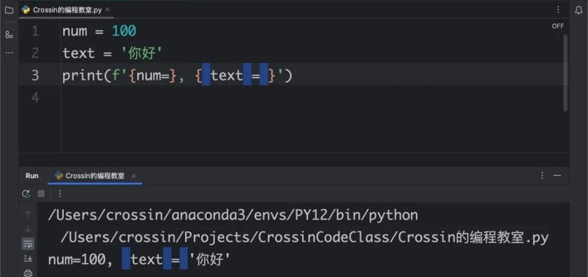Viewport: 588px width, 277px height.
Task: Click the num variable on line 1
Action: pos(75,31)
